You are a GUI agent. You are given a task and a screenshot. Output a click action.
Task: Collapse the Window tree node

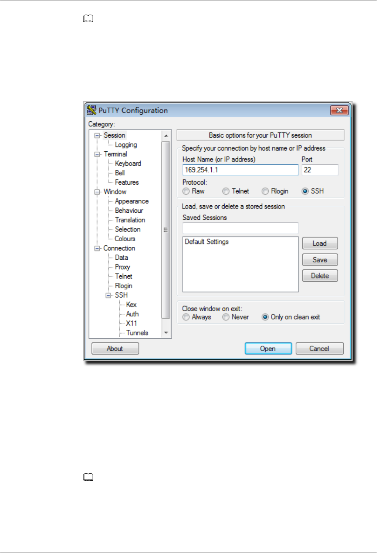click(x=97, y=192)
